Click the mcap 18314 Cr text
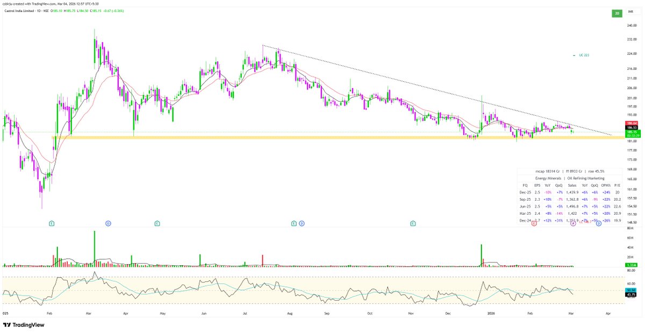 [548, 171]
